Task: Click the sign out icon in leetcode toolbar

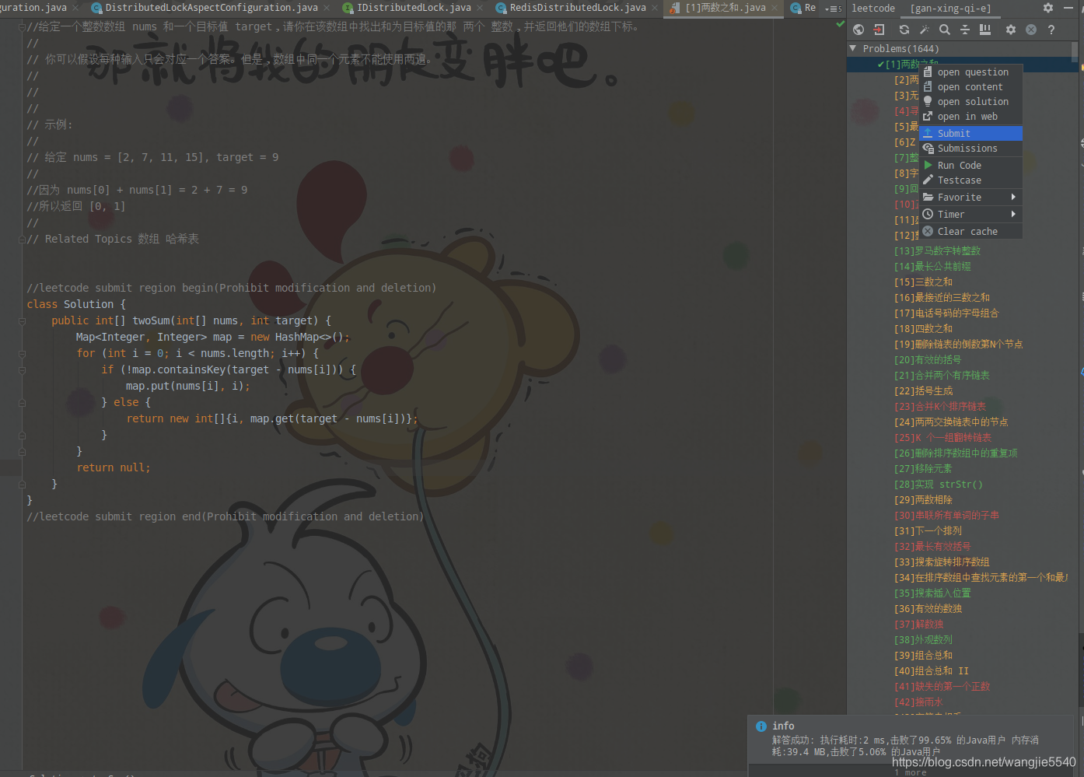Action: click(879, 30)
